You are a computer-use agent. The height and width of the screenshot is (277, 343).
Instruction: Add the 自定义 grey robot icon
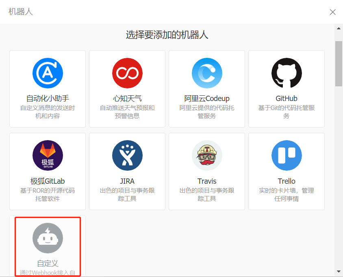click(48, 237)
